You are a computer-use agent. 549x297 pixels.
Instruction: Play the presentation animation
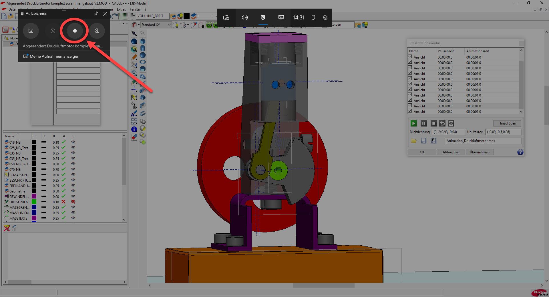413,123
